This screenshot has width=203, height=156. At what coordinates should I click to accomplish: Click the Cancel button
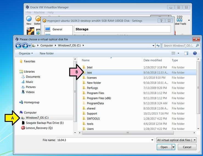coord(187,147)
